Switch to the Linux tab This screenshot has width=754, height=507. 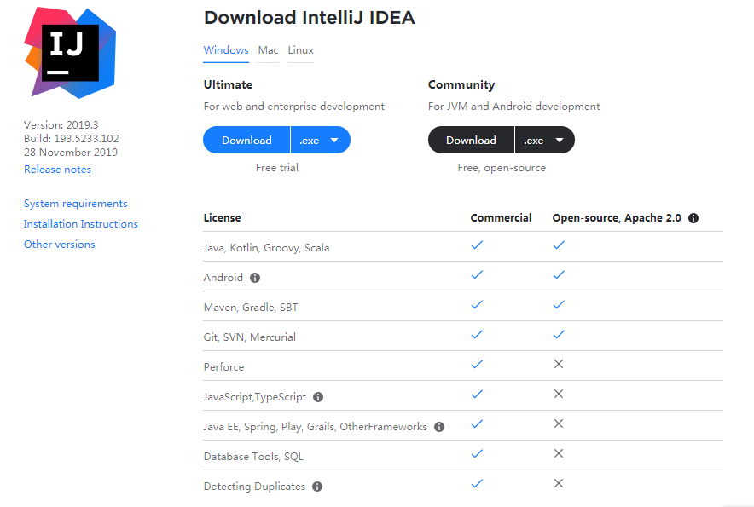pyautogui.click(x=300, y=50)
